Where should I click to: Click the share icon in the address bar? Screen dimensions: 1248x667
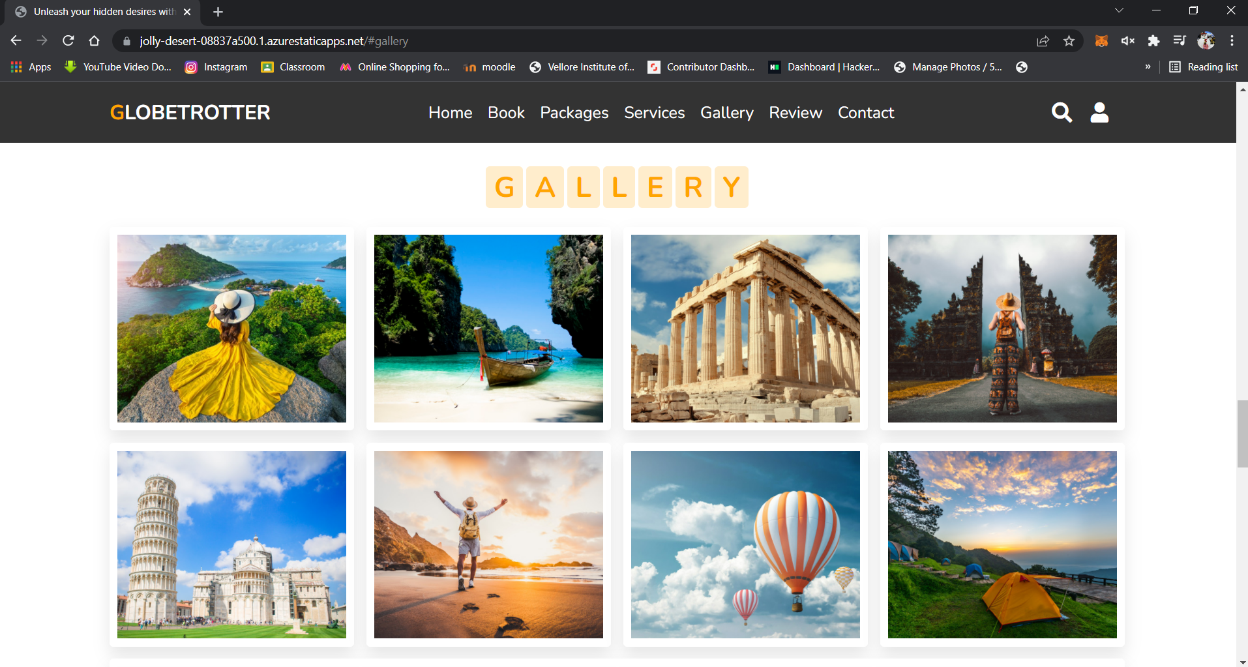pos(1043,40)
